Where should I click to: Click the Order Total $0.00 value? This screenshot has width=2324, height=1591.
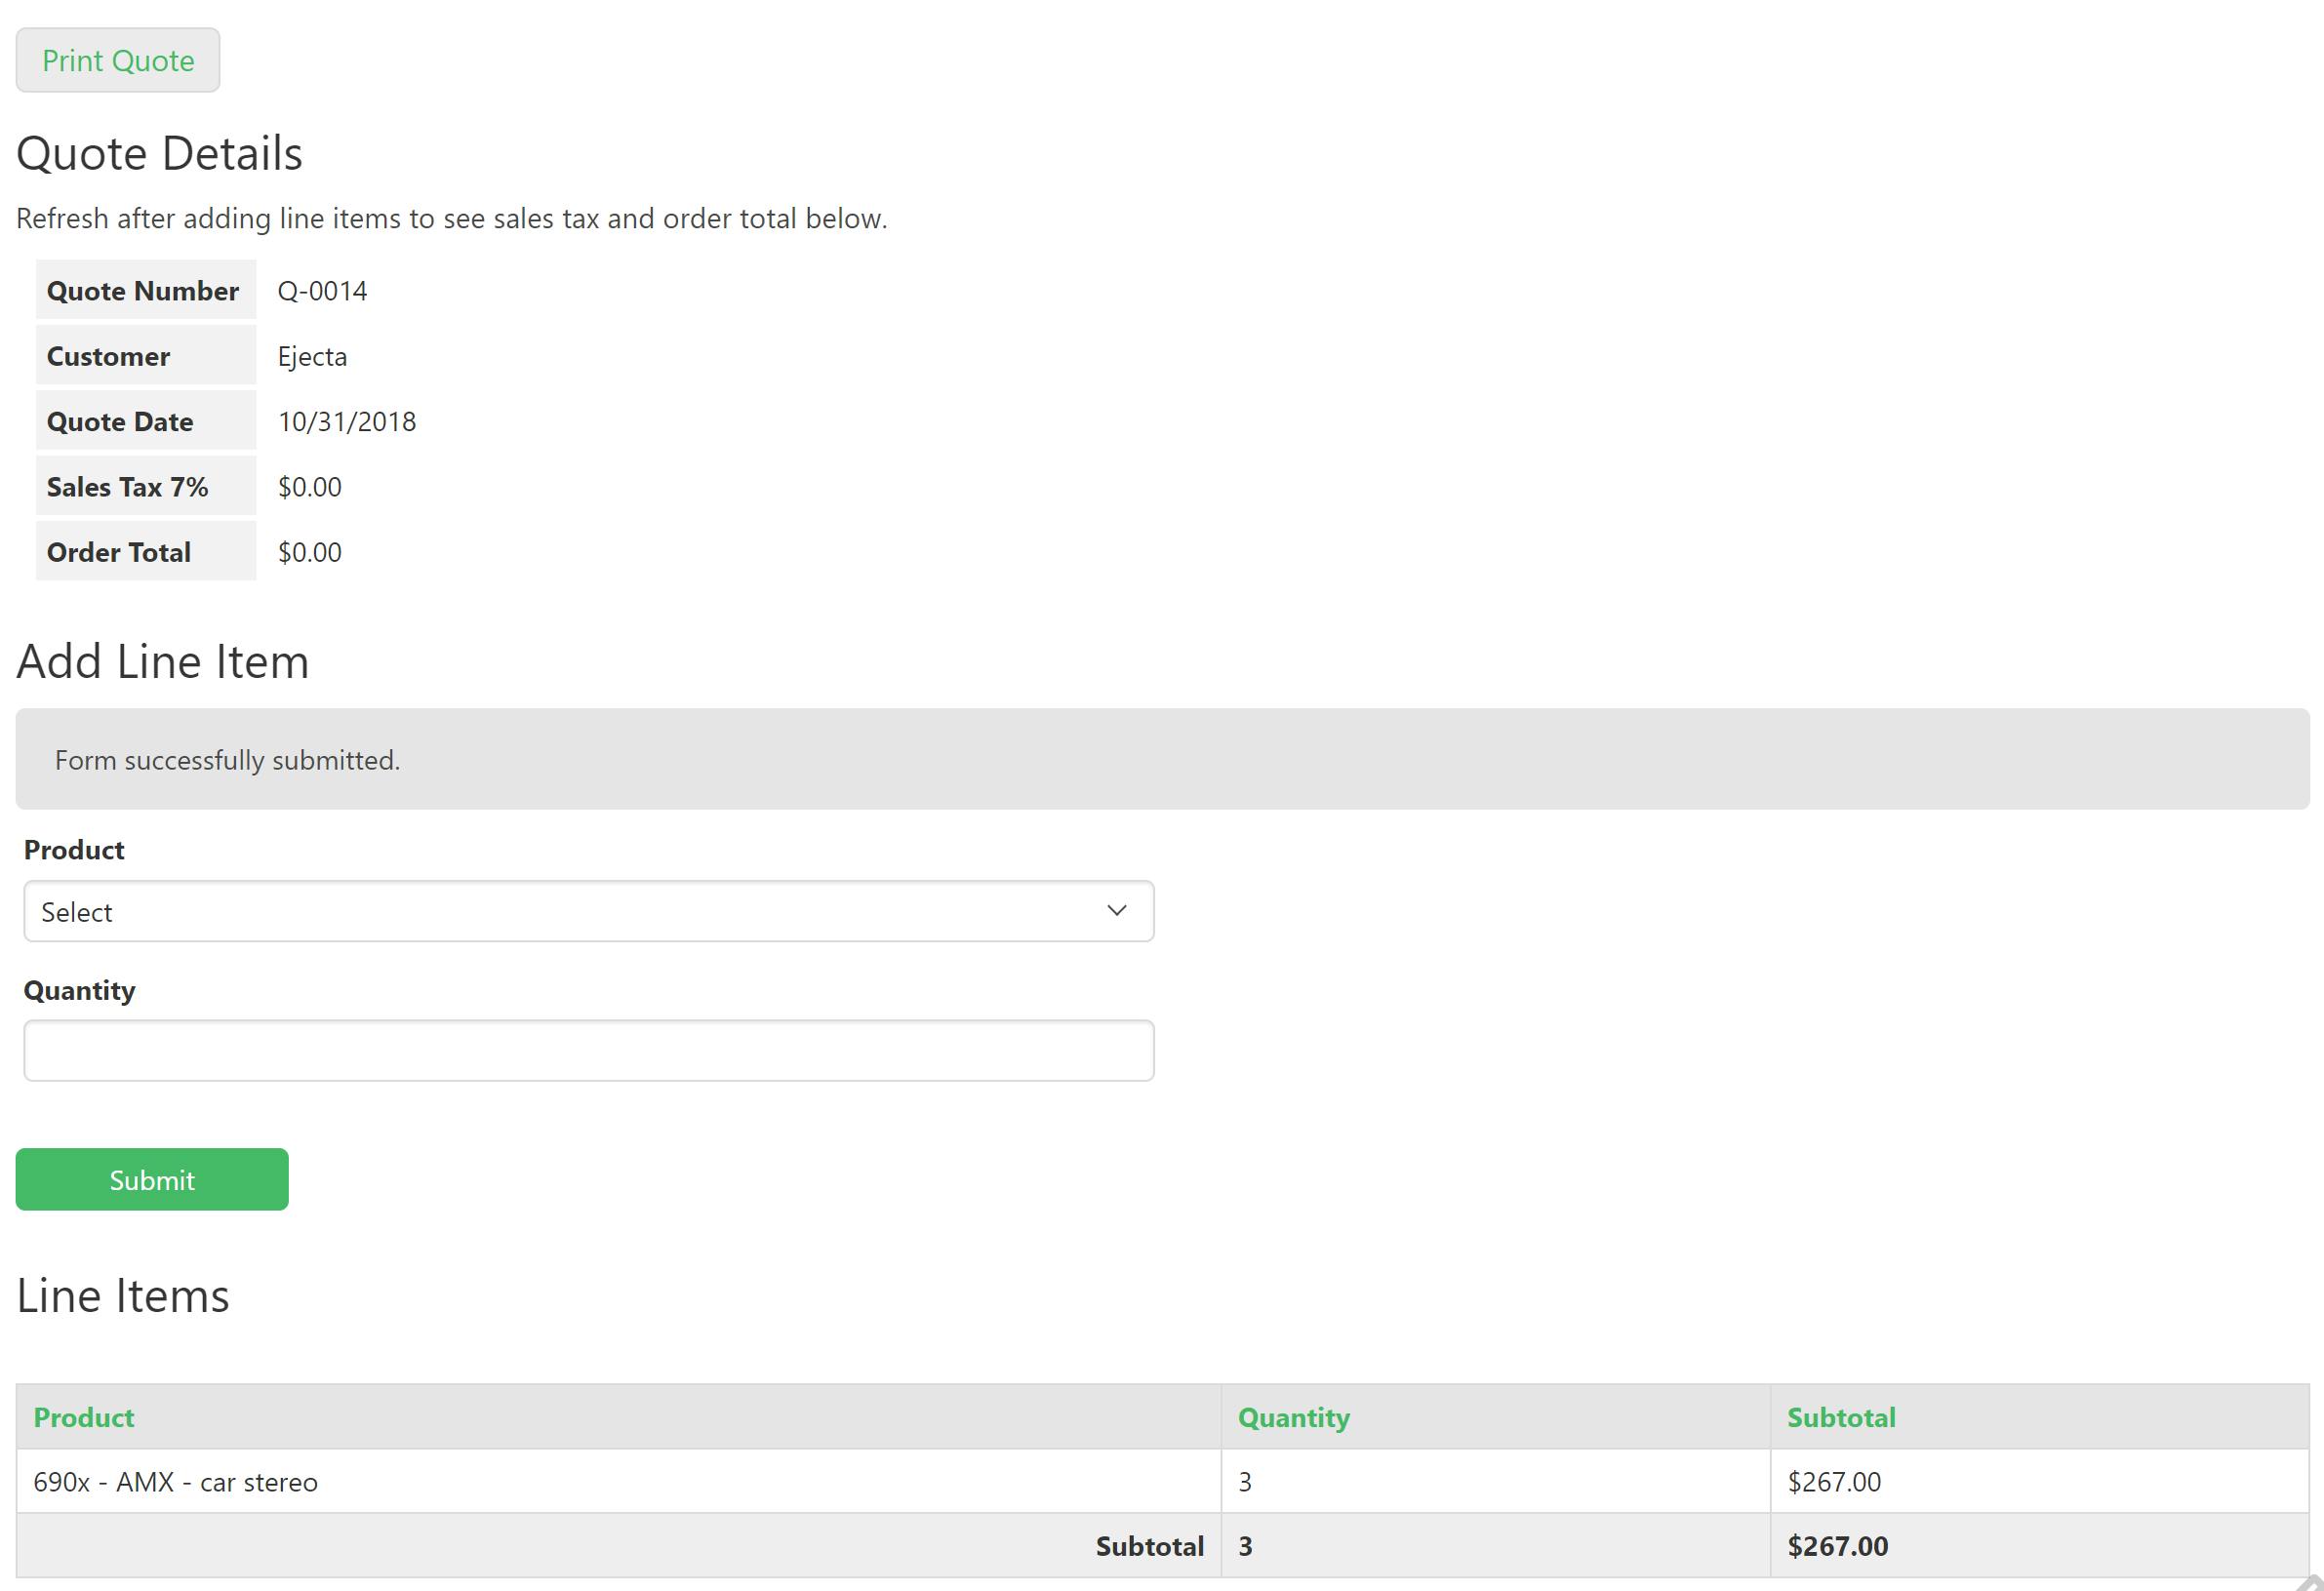tap(310, 552)
